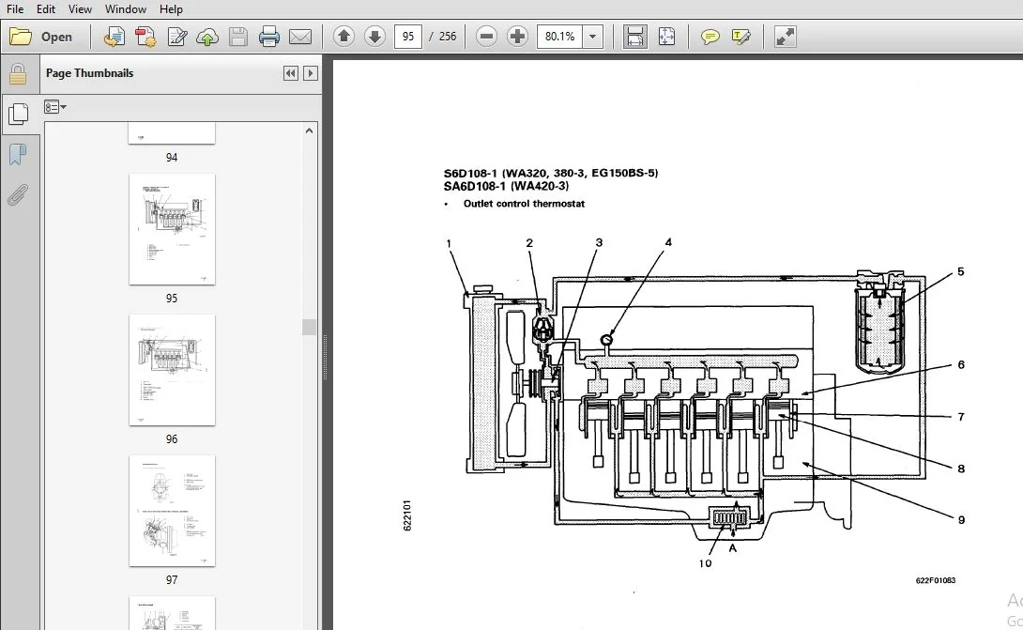
Task: Click the fit width scrolling icon
Action: (x=634, y=37)
